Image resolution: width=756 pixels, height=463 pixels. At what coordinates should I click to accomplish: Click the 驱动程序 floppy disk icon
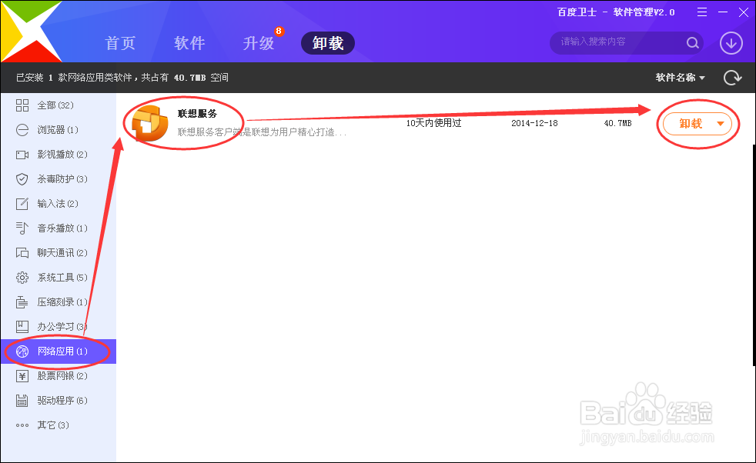(x=22, y=401)
